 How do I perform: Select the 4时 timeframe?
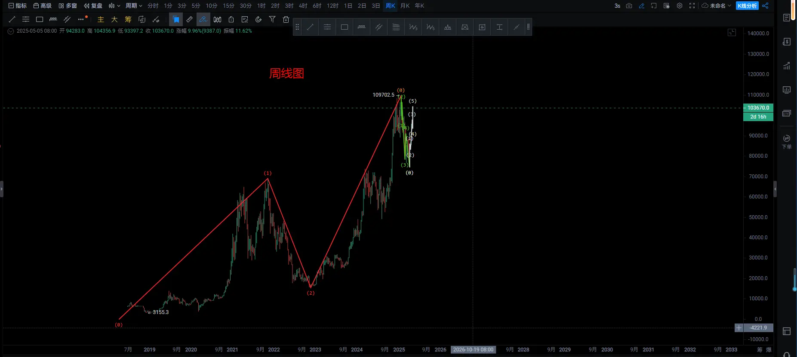[303, 6]
